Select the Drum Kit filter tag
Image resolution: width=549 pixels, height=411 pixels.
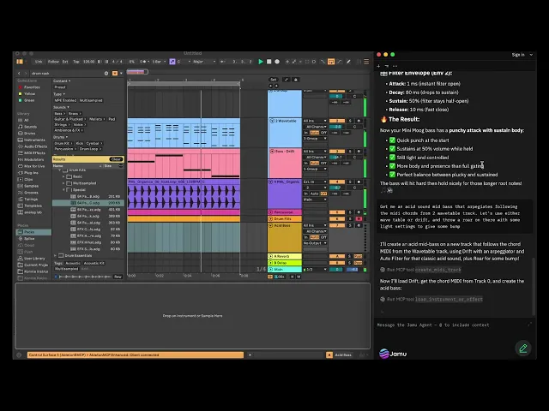63,143
